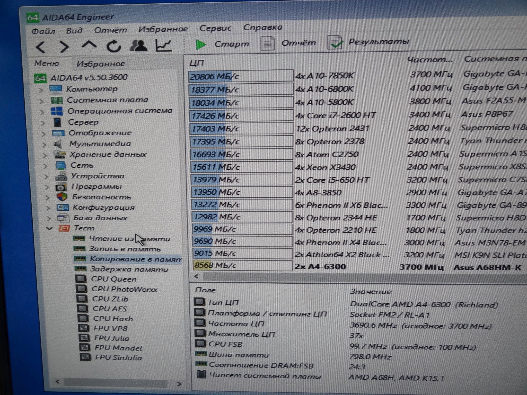Open Результаты toolbar button
The width and height of the screenshot is (527, 395).
point(368,42)
